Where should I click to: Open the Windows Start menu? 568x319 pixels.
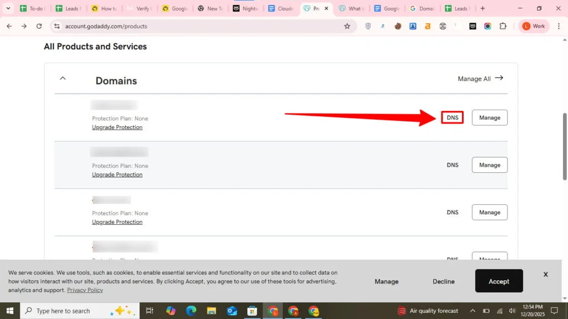coord(10,311)
